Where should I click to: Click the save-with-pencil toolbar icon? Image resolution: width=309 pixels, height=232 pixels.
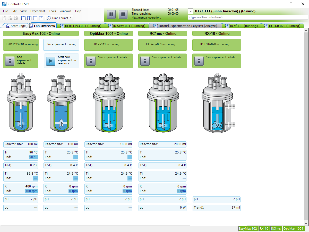(x=16, y=18)
